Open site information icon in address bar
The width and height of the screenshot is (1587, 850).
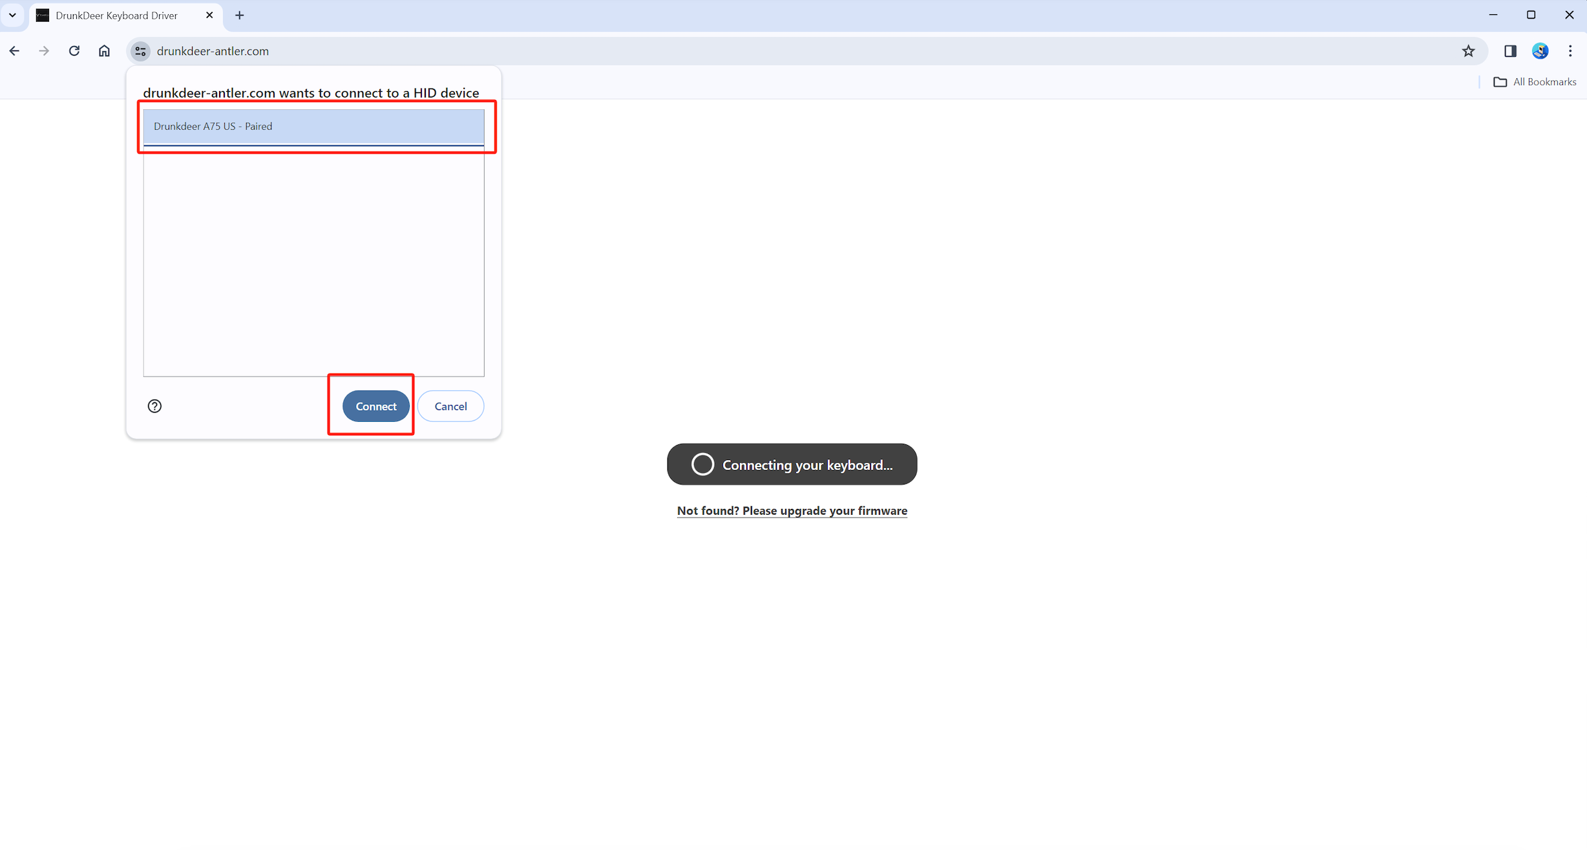tap(140, 51)
